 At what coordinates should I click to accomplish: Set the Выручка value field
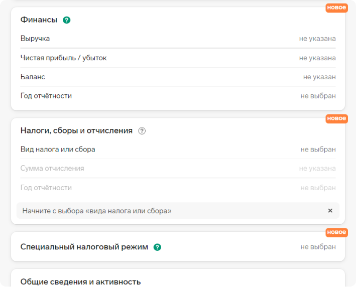[317, 39]
